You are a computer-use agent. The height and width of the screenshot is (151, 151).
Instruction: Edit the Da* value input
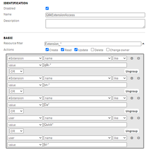85,105
